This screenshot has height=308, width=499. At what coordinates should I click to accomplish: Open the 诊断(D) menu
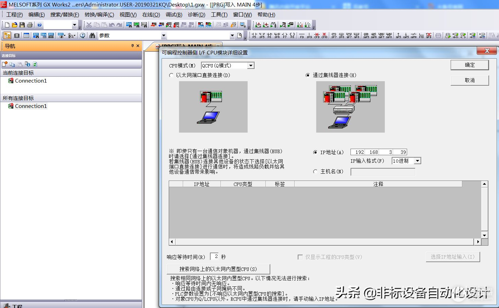(197, 15)
